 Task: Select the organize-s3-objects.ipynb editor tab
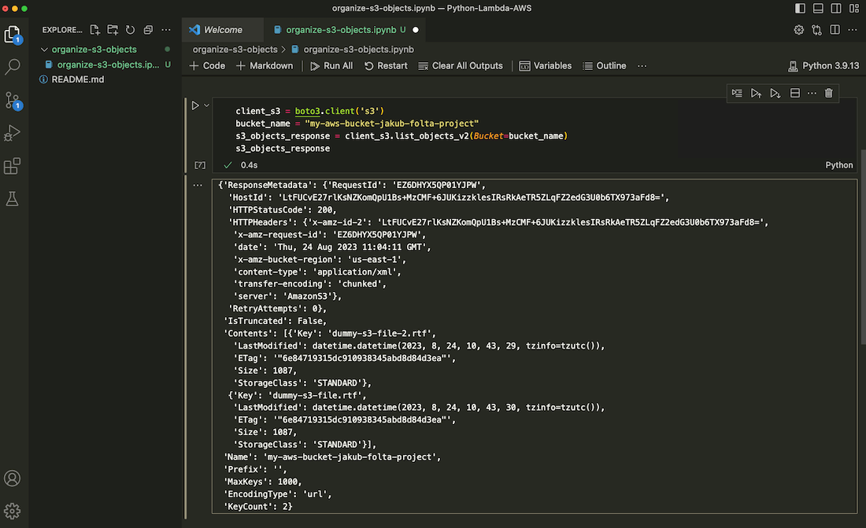coord(339,30)
